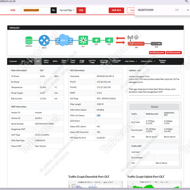Click the serial number 48575443CAFF6EB0

(x=44, y=124)
